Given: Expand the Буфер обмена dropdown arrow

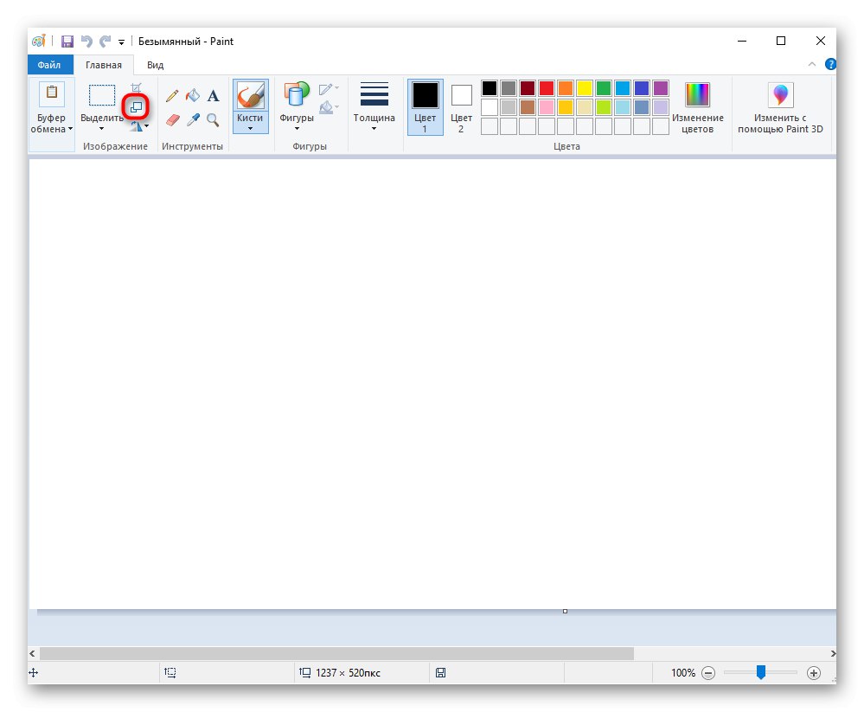Looking at the screenshot, I should [70, 129].
